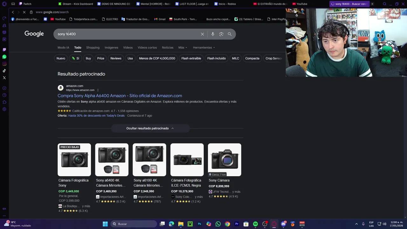Expand the Más search options dropdown
The height and width of the screenshot is (229, 407).
pos(183,47)
